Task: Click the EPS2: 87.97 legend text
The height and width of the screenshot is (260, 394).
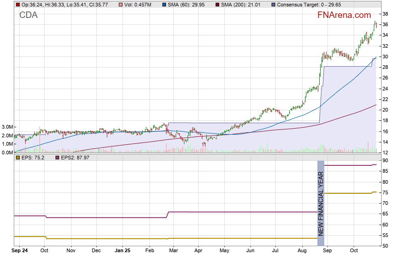Action: pyautogui.click(x=75, y=158)
